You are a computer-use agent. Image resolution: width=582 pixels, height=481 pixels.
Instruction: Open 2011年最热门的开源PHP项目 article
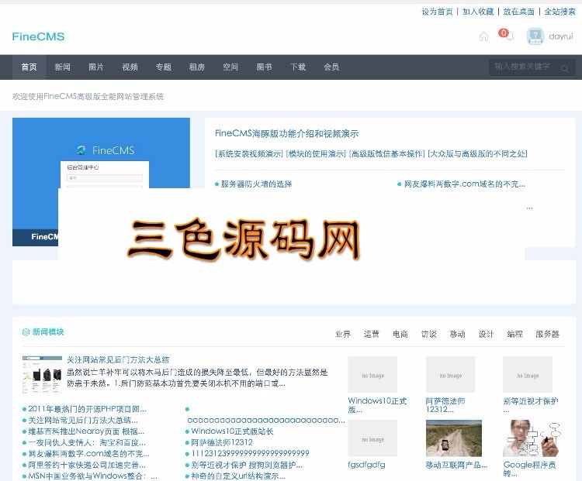(x=87, y=409)
